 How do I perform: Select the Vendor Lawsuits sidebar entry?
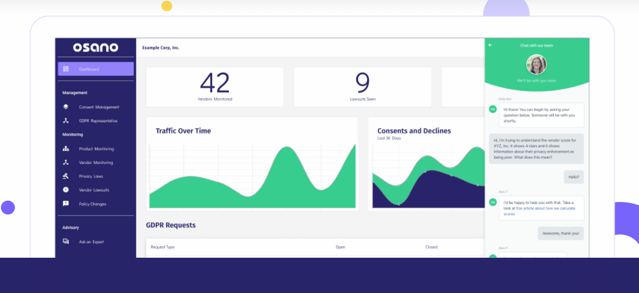pyautogui.click(x=94, y=190)
